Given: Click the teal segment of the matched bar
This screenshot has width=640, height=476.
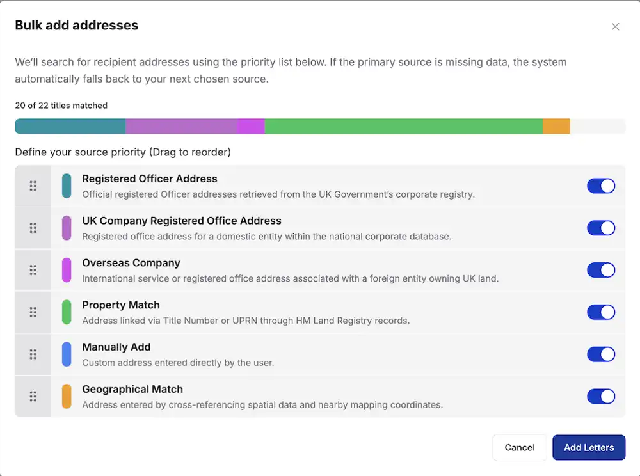Looking at the screenshot, I should click(70, 126).
